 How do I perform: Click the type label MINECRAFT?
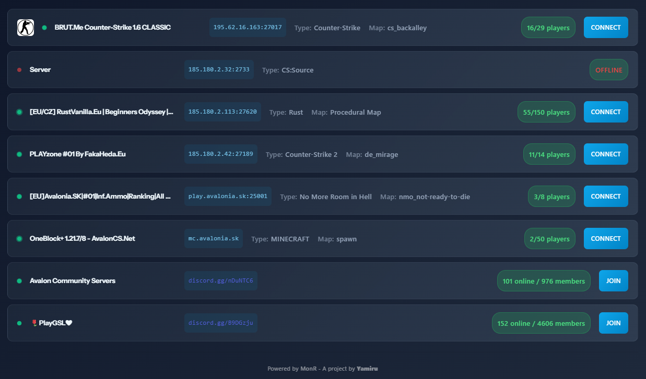tap(290, 239)
